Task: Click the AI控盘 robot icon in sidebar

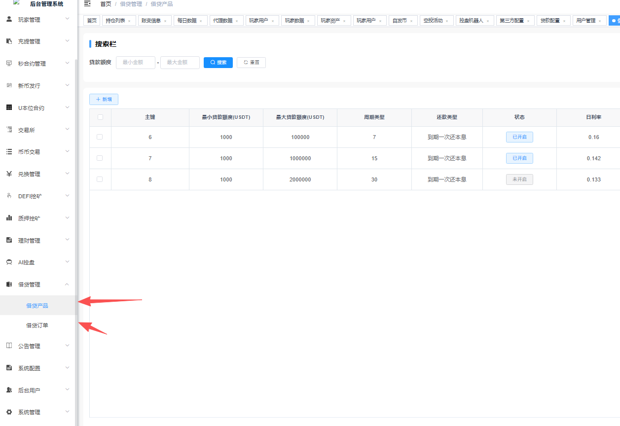Action: (9, 262)
